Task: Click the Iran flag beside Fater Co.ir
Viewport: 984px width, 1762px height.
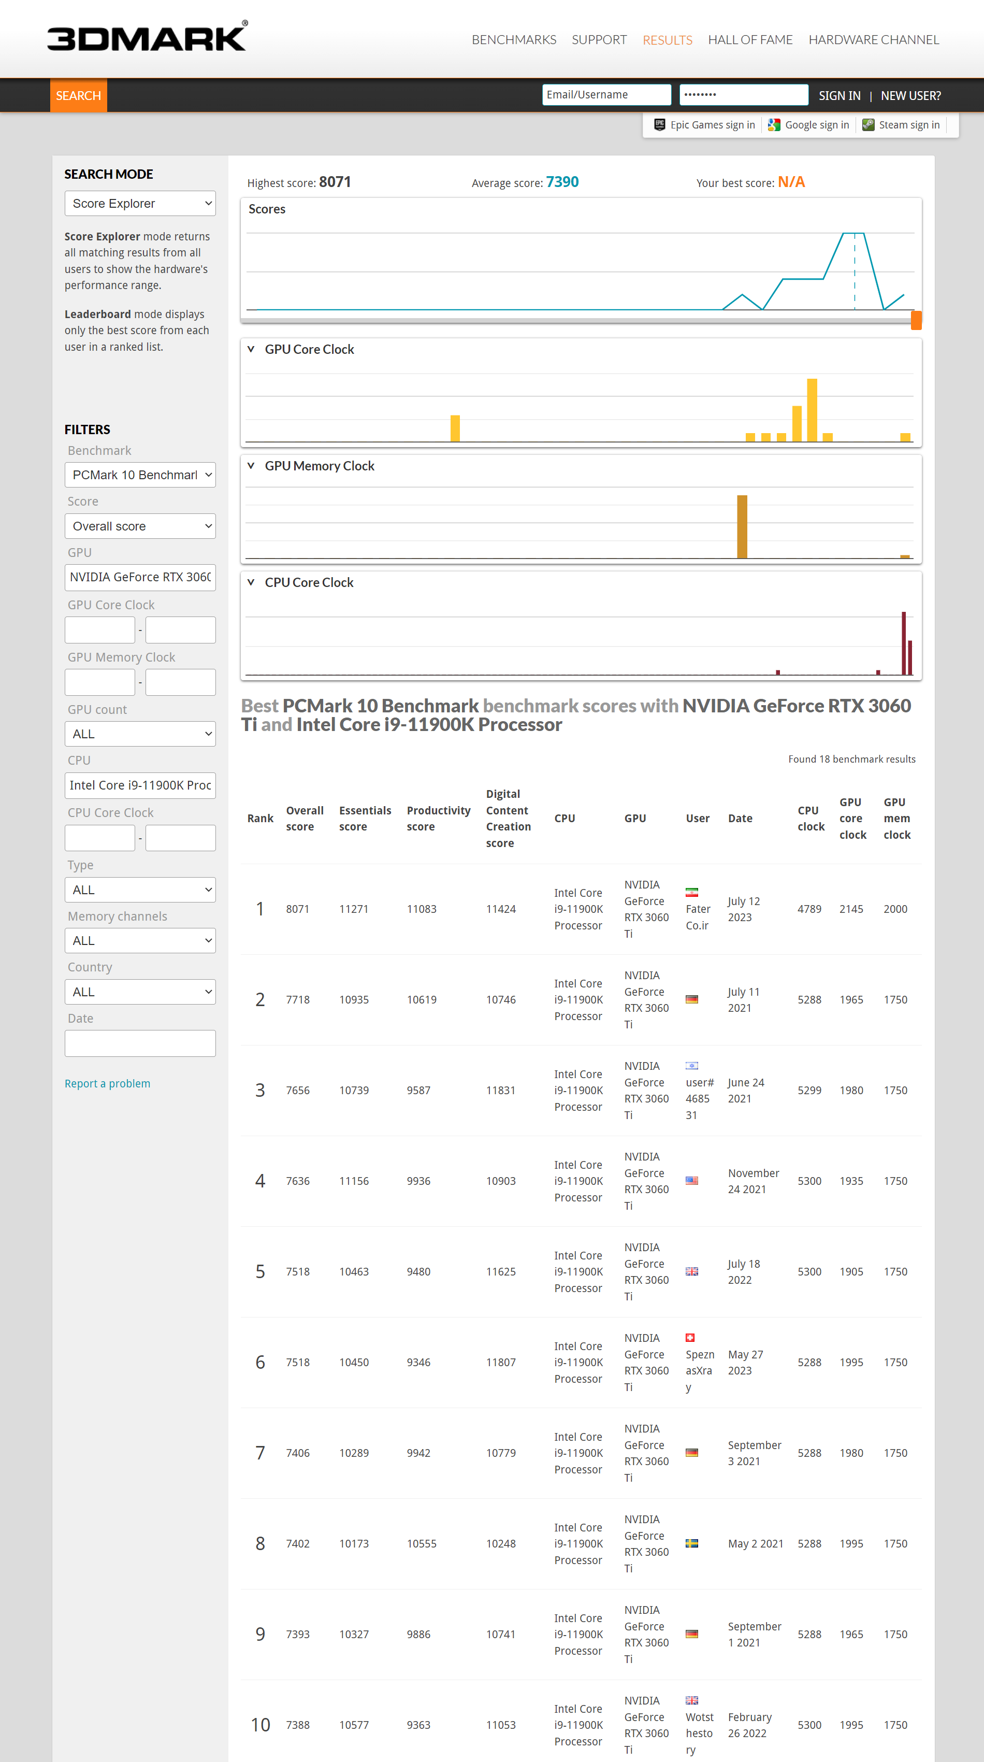Action: (692, 892)
